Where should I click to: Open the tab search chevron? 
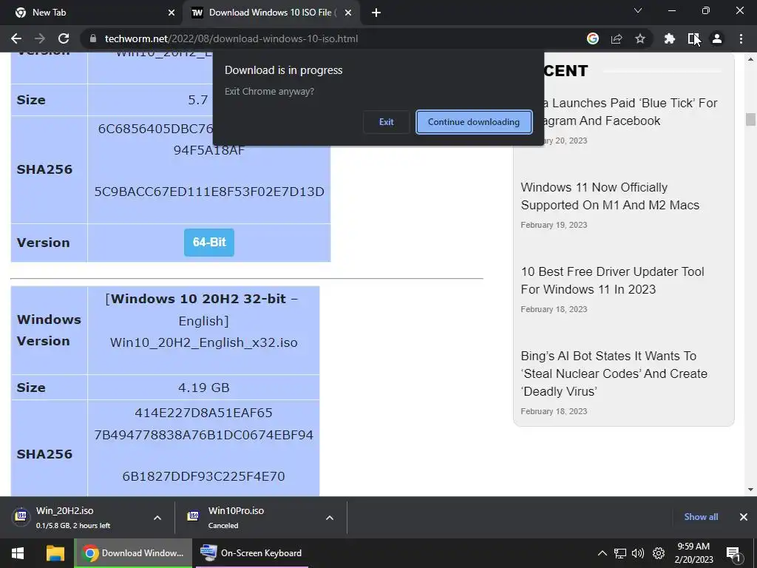638,10
